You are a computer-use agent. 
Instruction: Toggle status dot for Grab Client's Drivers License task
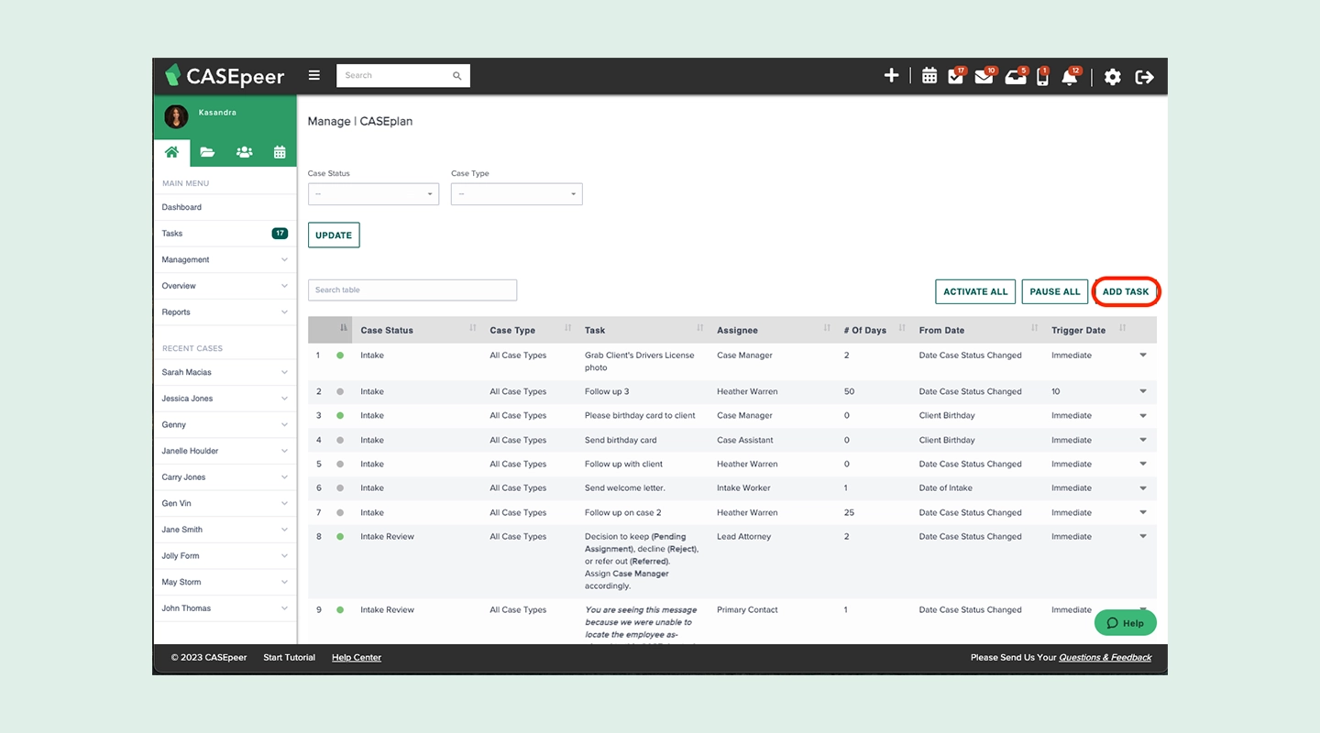[340, 356]
